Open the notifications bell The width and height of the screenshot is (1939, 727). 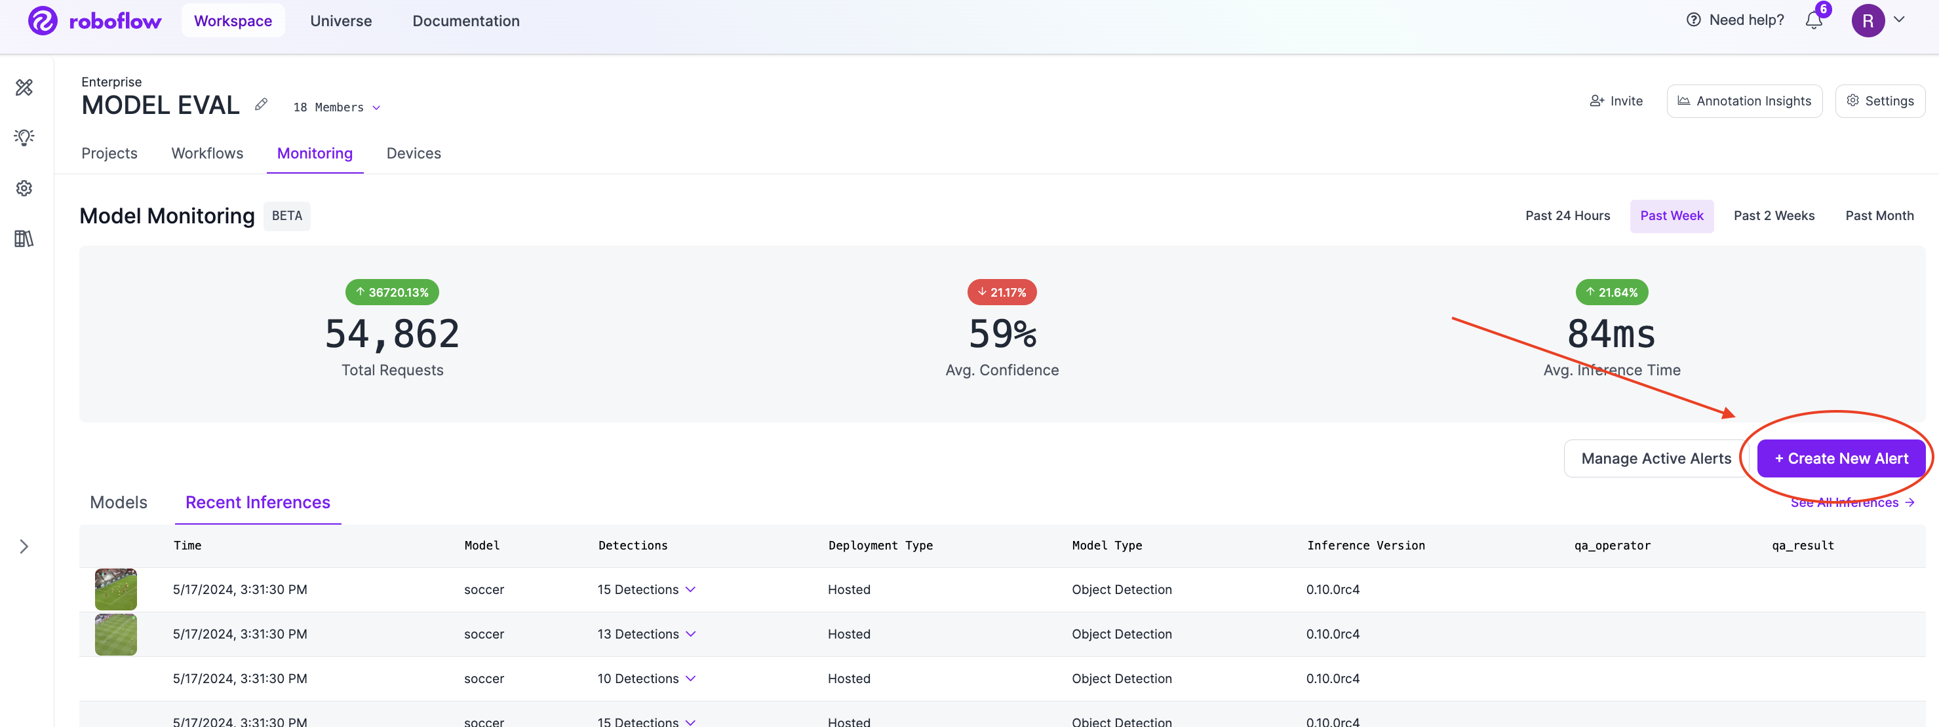pyautogui.click(x=1813, y=20)
